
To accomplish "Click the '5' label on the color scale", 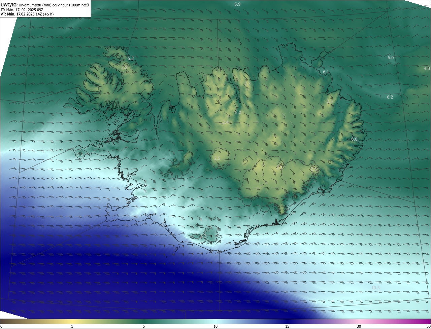I will click(x=144, y=326).
